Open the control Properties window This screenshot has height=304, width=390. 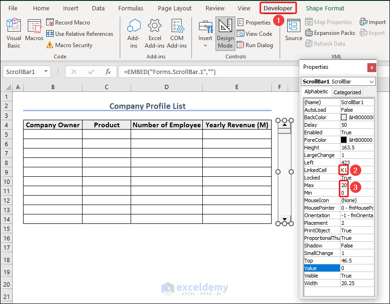[255, 22]
